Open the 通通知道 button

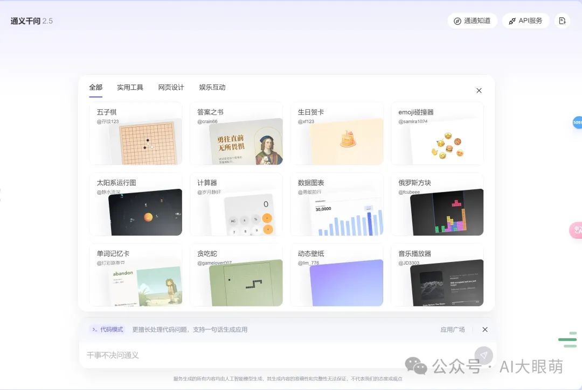coord(472,21)
